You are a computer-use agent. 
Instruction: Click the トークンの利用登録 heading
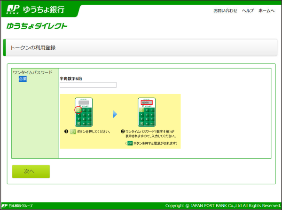(33, 47)
